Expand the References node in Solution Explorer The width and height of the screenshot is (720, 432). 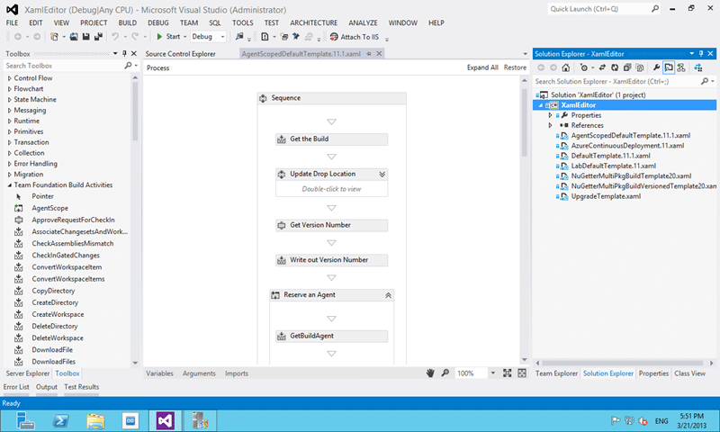550,125
